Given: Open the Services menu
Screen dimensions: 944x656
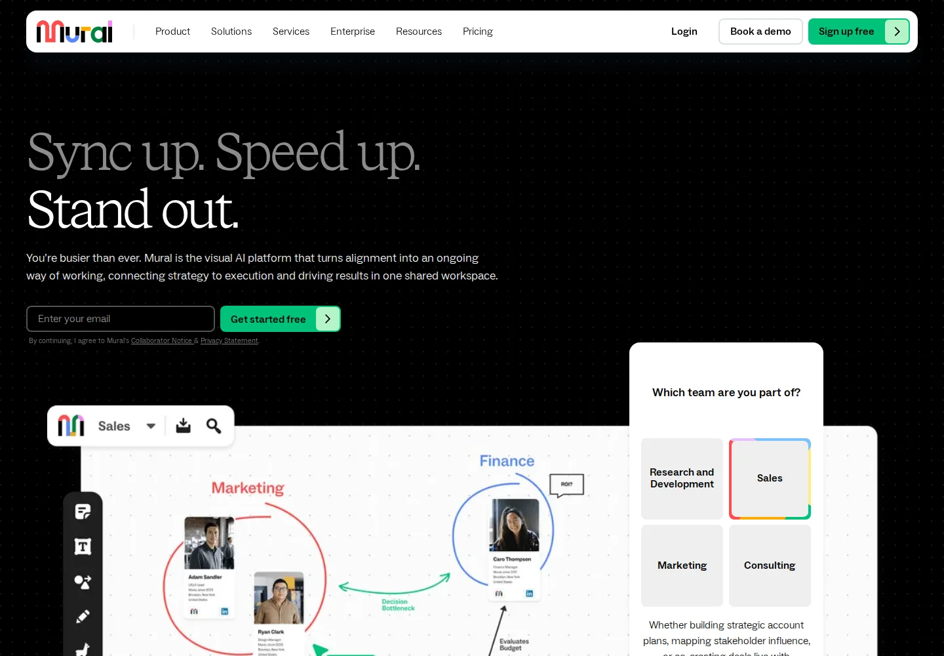Looking at the screenshot, I should click(291, 31).
